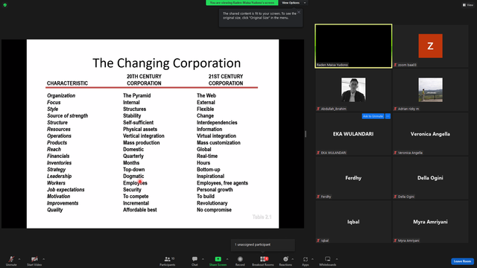Click 'Personal growth' text on the slide
Screen dimensions: 477x268
(x=215, y=190)
